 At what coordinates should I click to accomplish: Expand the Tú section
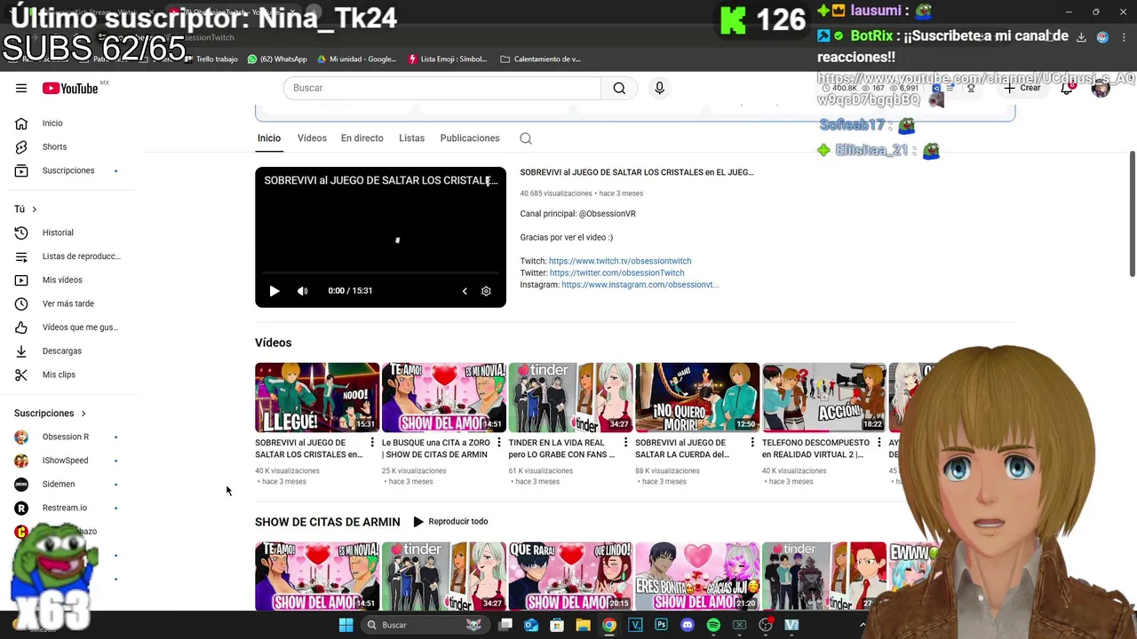26,209
